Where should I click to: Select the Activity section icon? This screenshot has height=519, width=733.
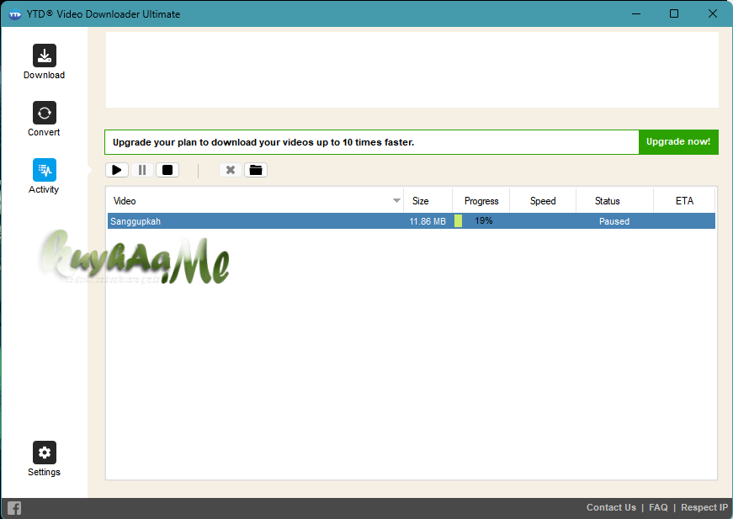point(45,170)
